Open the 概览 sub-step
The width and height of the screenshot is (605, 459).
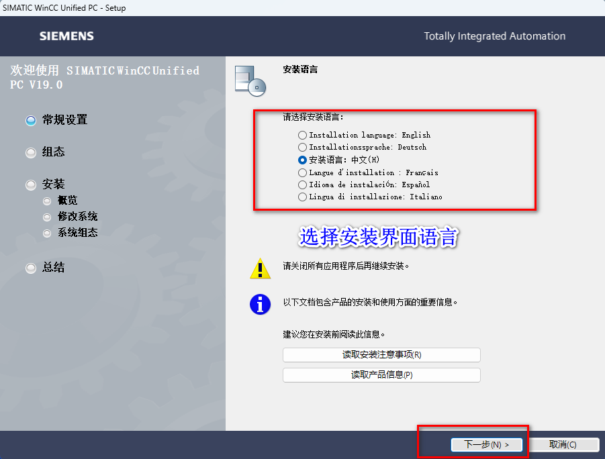pos(68,201)
